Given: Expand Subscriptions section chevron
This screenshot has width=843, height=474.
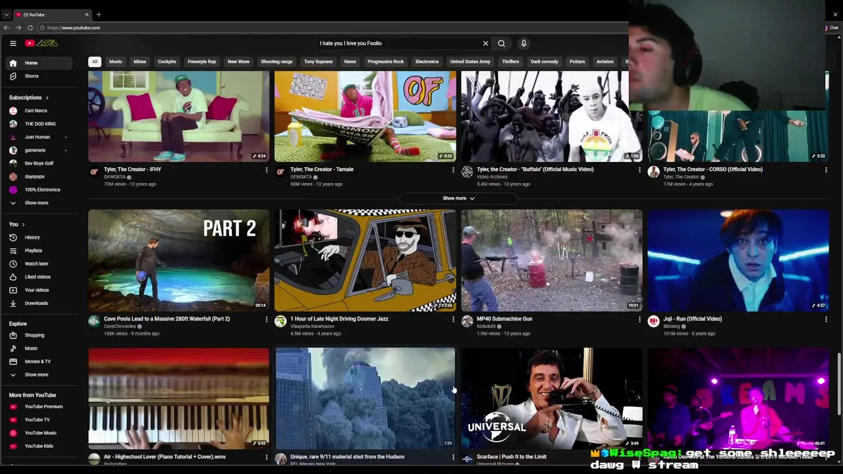Looking at the screenshot, I should tap(47, 97).
